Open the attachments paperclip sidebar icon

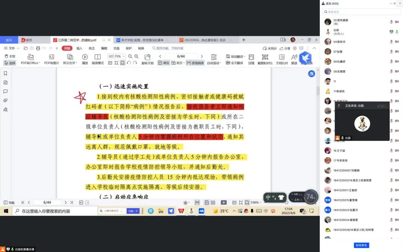pos(6,100)
